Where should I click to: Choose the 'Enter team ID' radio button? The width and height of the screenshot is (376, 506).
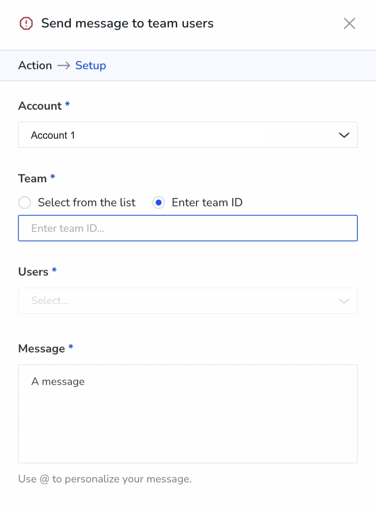point(159,202)
